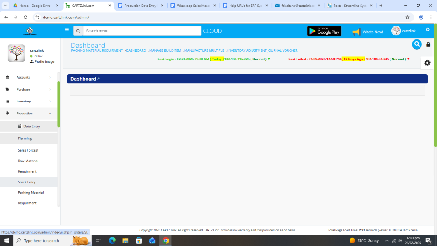Expand the Accounts sidebar menu
Viewport: 437px width, 246px height.
[x=29, y=77]
